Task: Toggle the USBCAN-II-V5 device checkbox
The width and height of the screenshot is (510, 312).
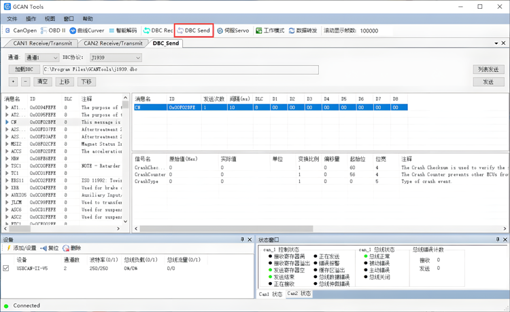Action: (x=6, y=269)
